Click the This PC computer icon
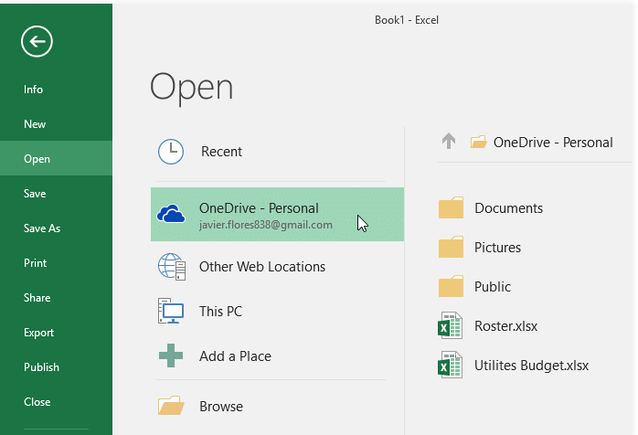638x435 pixels. click(x=171, y=311)
